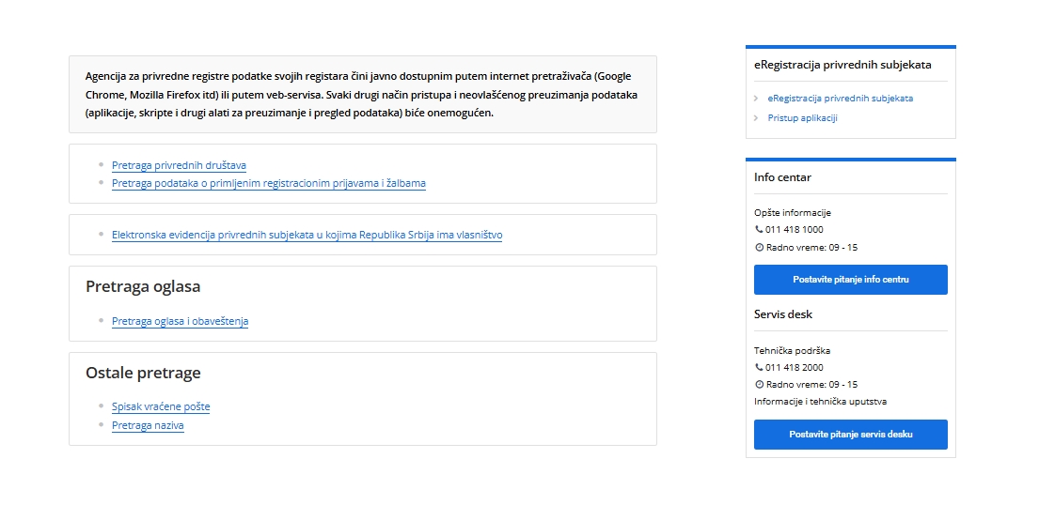Click the phone icon beside 011 418 1000
1039x520 pixels.
[759, 230]
